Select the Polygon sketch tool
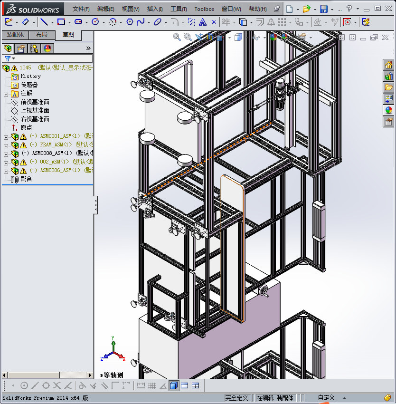Screen dimensions: 396x404 coord(130,22)
